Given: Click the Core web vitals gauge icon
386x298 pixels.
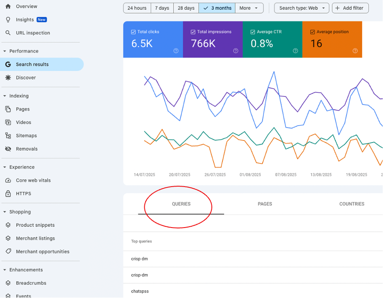Looking at the screenshot, I should click(x=8, y=181).
